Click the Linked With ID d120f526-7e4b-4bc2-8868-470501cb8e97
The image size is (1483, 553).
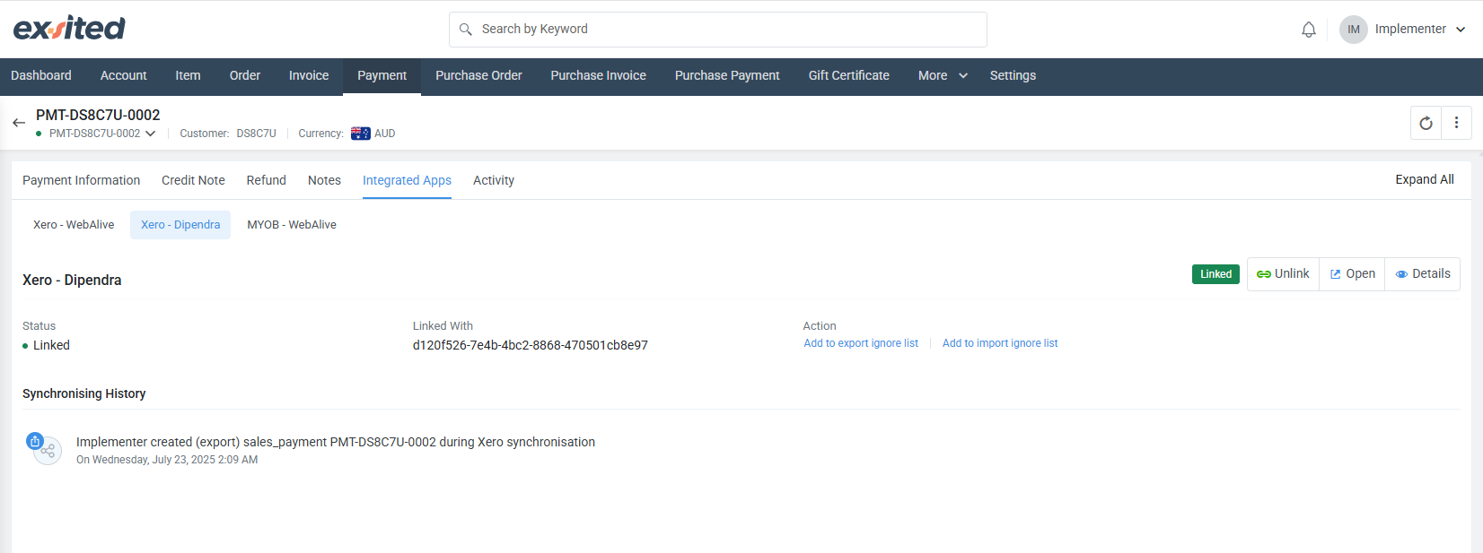[x=531, y=345]
